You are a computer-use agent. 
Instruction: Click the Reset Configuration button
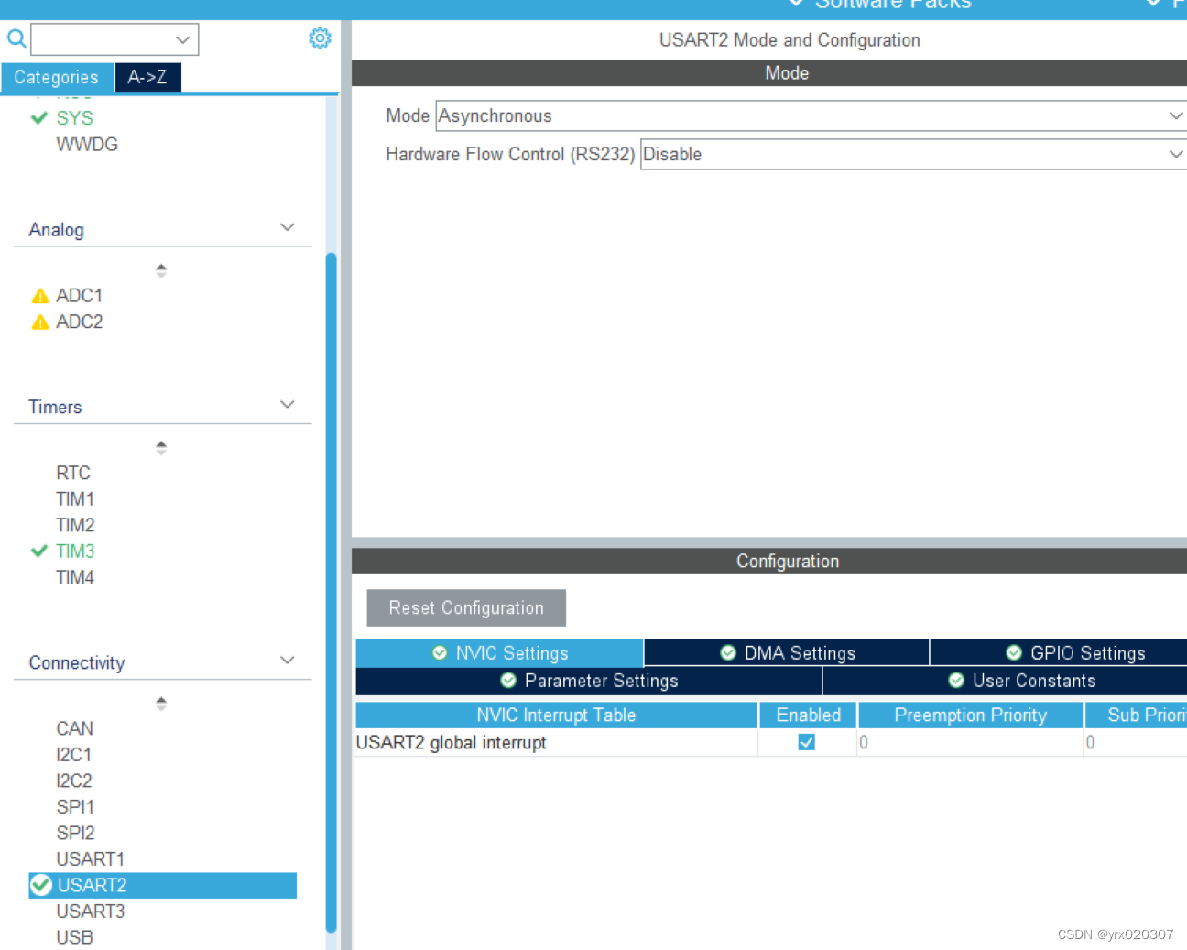pos(466,608)
